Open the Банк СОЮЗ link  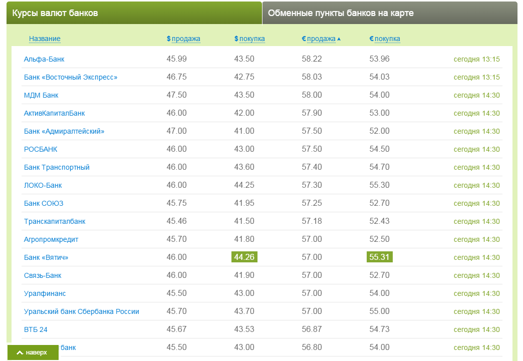(44, 203)
